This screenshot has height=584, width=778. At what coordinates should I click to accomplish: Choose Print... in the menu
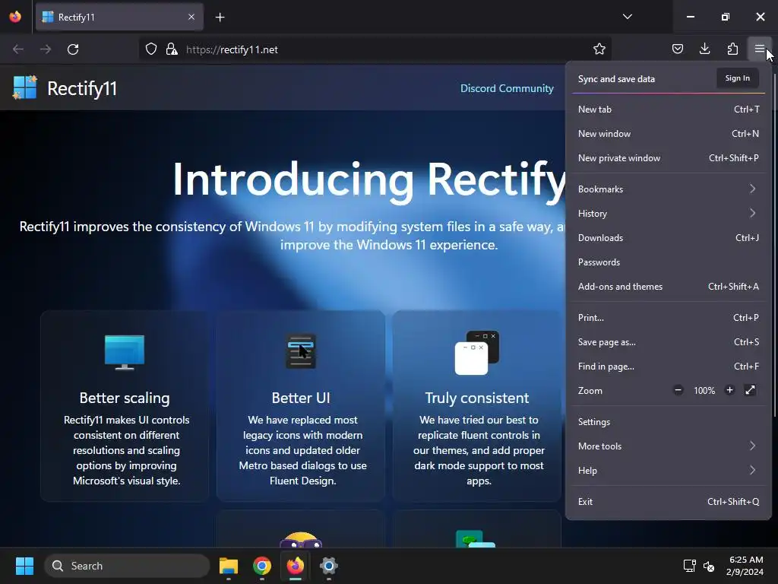(x=669, y=318)
